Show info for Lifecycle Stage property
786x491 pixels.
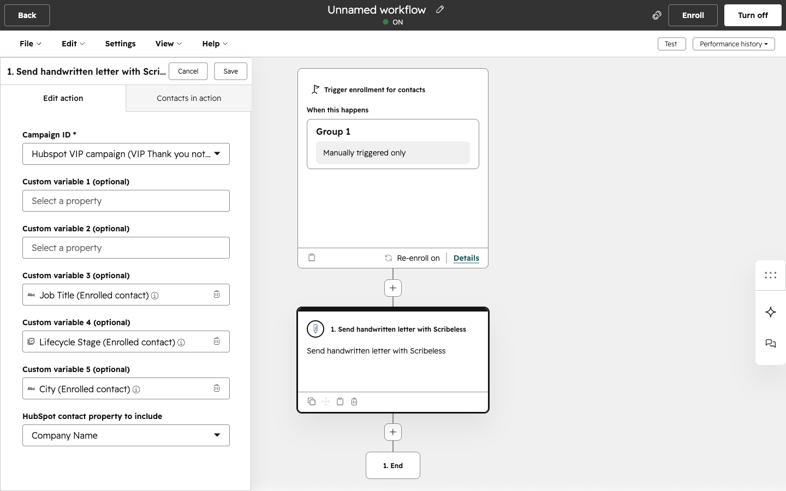point(181,343)
